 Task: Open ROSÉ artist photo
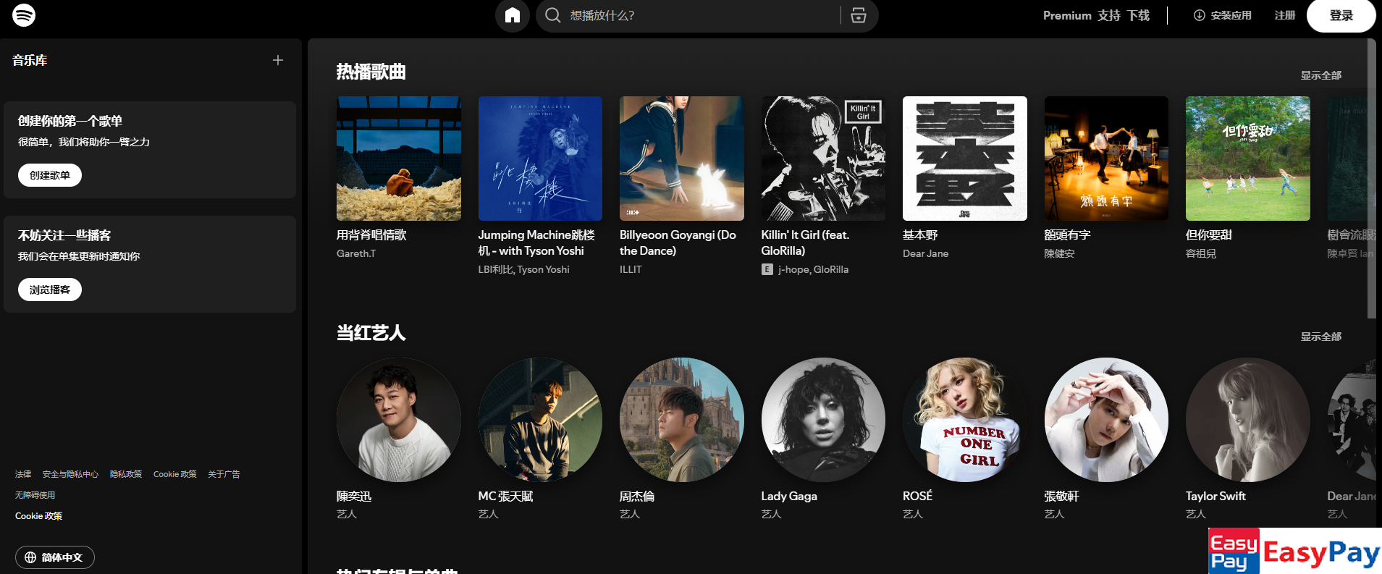(965, 420)
